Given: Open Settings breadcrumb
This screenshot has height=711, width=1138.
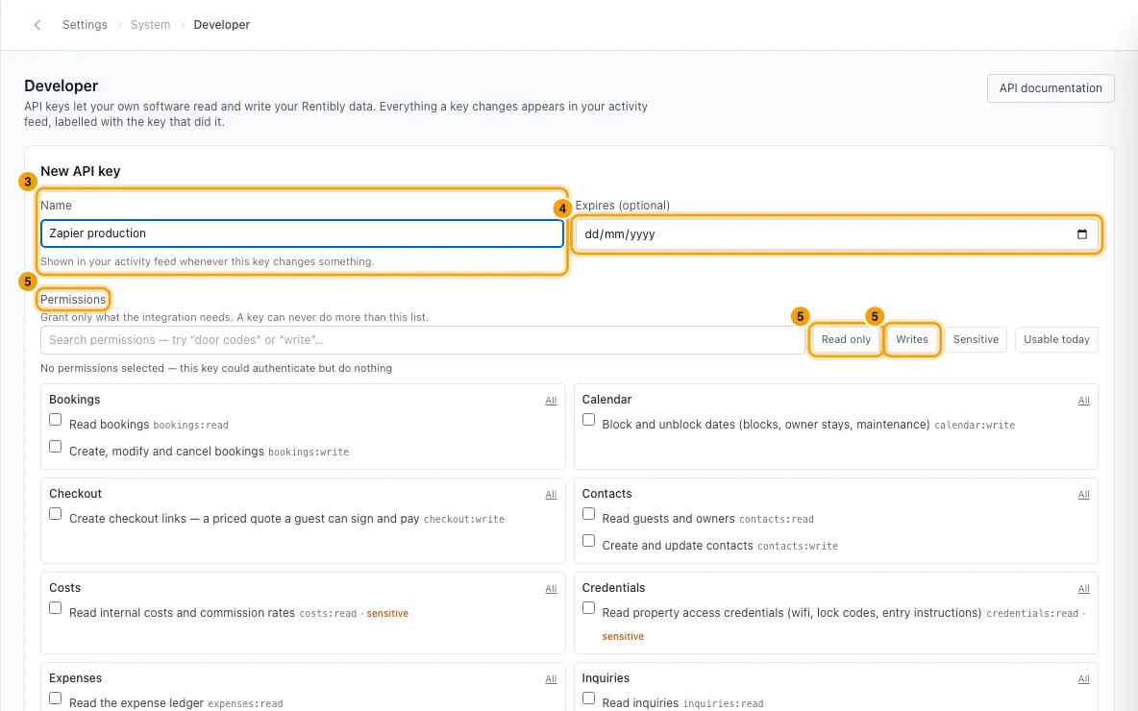Looking at the screenshot, I should click(85, 25).
